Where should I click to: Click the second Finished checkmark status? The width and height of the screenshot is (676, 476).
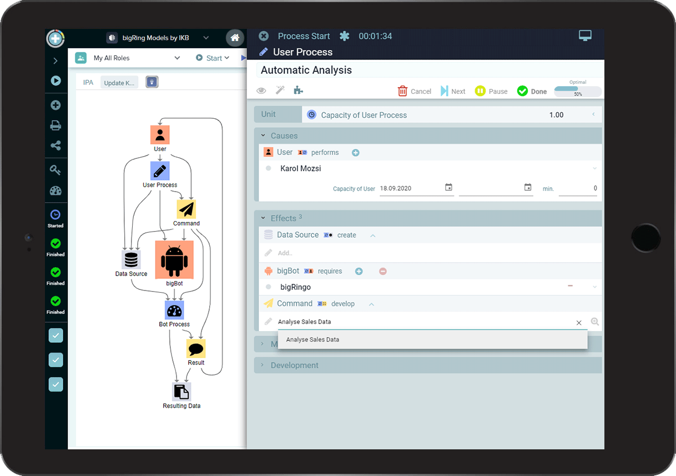click(x=56, y=272)
